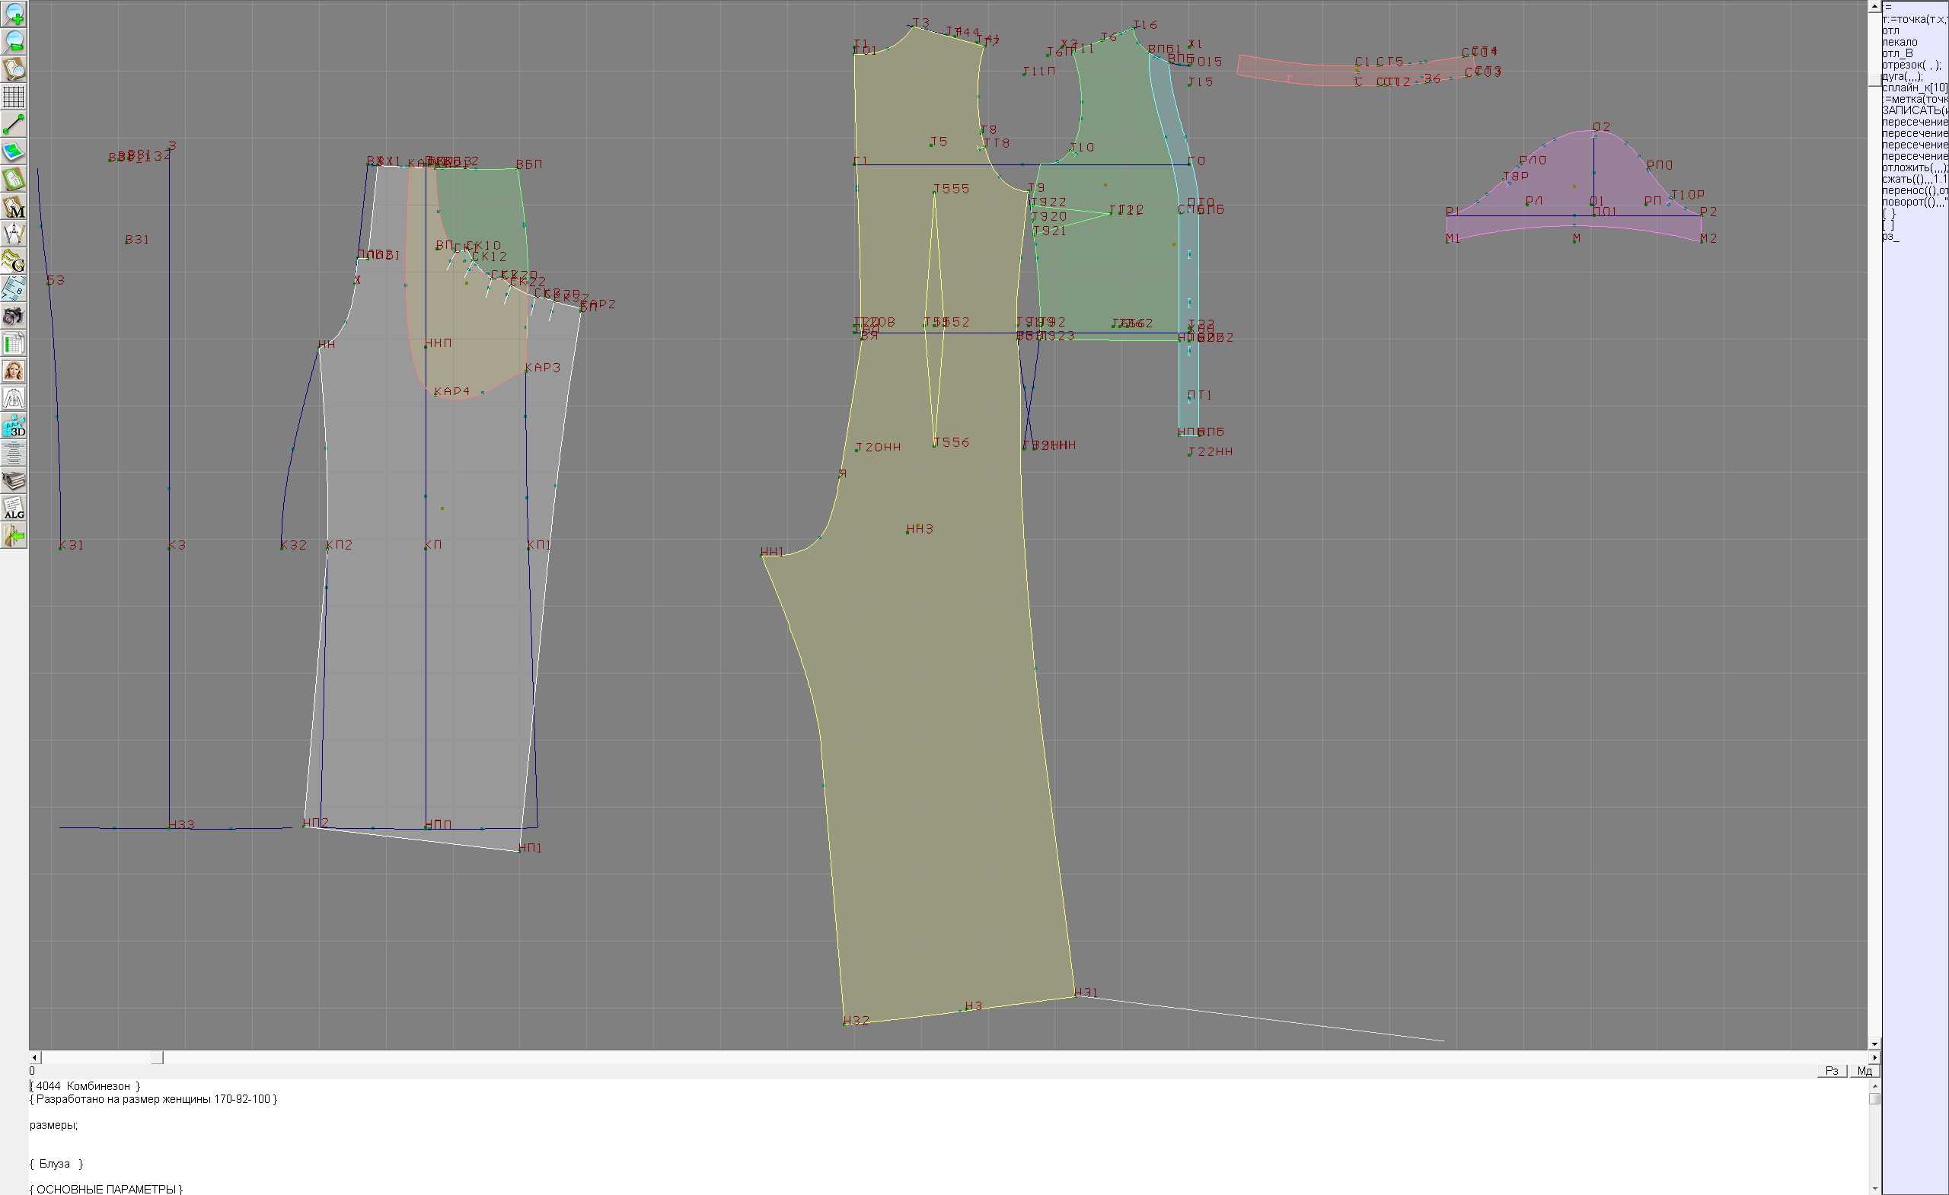Click the green arrow exit icon
The height and width of the screenshot is (1195, 1949).
pyautogui.click(x=14, y=536)
